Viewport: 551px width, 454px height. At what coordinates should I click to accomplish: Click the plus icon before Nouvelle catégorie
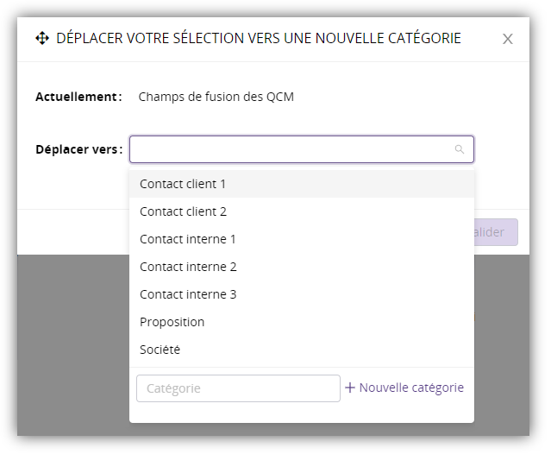click(x=350, y=388)
